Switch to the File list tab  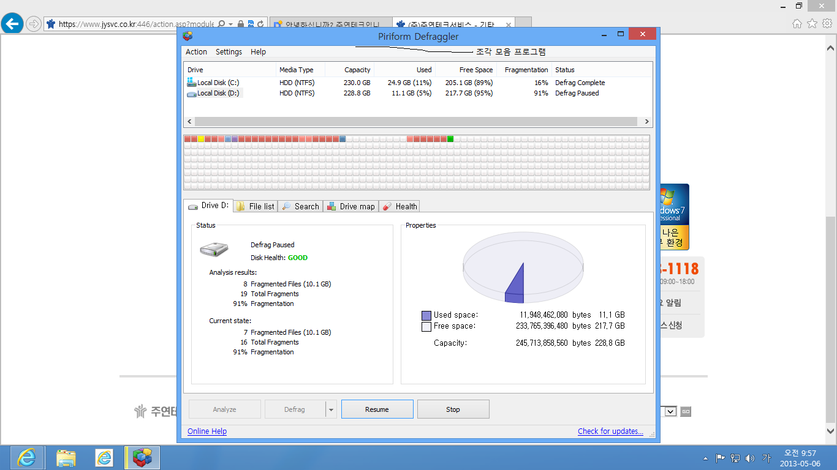tap(256, 206)
